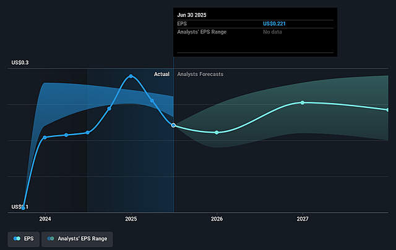Viewport: 396px width, 250px height.
Task: Select the lowest EPS point near US$0.1
Action: (24, 208)
